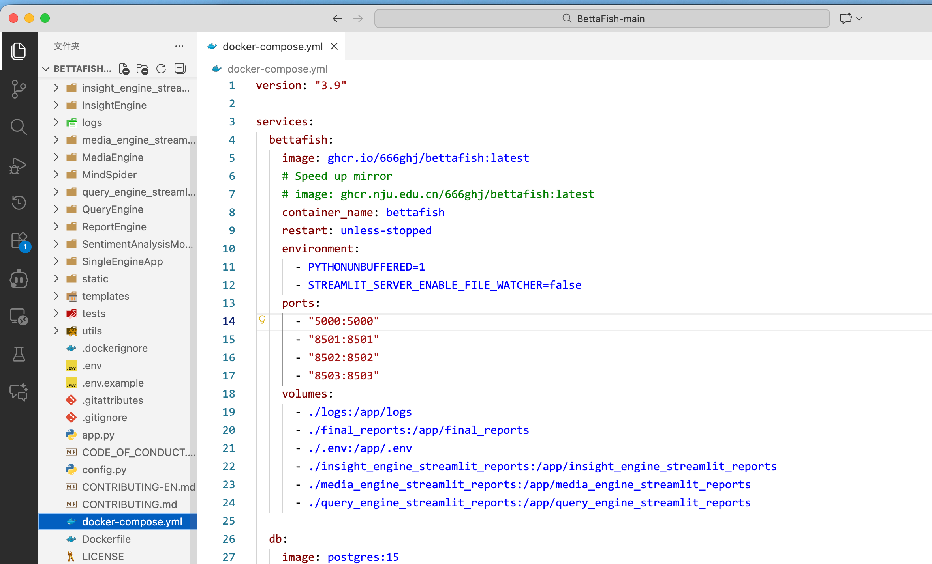
Task: Open the Run and Debug view
Action: tap(19, 166)
